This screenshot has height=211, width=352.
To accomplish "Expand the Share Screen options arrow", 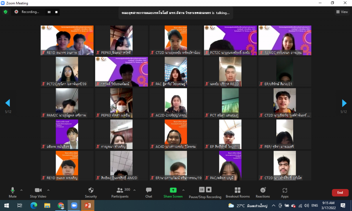I will click(183, 190).
